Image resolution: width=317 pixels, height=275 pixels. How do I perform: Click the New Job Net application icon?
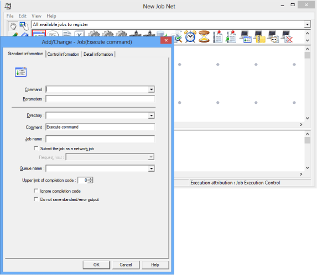click(x=8, y=6)
